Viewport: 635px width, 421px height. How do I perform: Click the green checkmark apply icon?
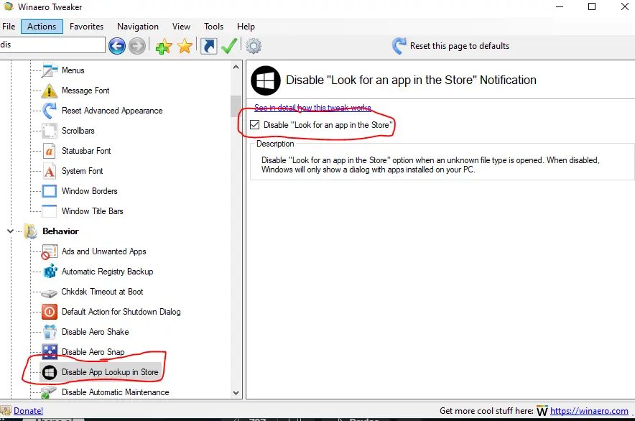pyautogui.click(x=229, y=46)
